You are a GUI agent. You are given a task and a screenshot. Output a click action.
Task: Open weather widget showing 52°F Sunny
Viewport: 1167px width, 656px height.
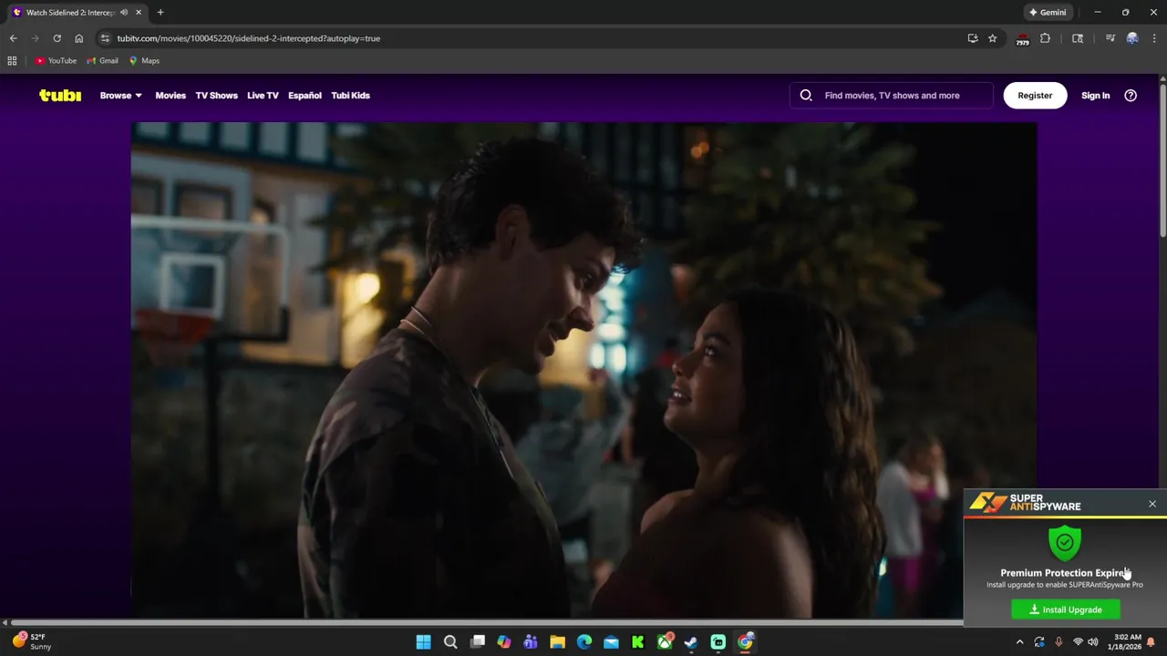(x=32, y=641)
